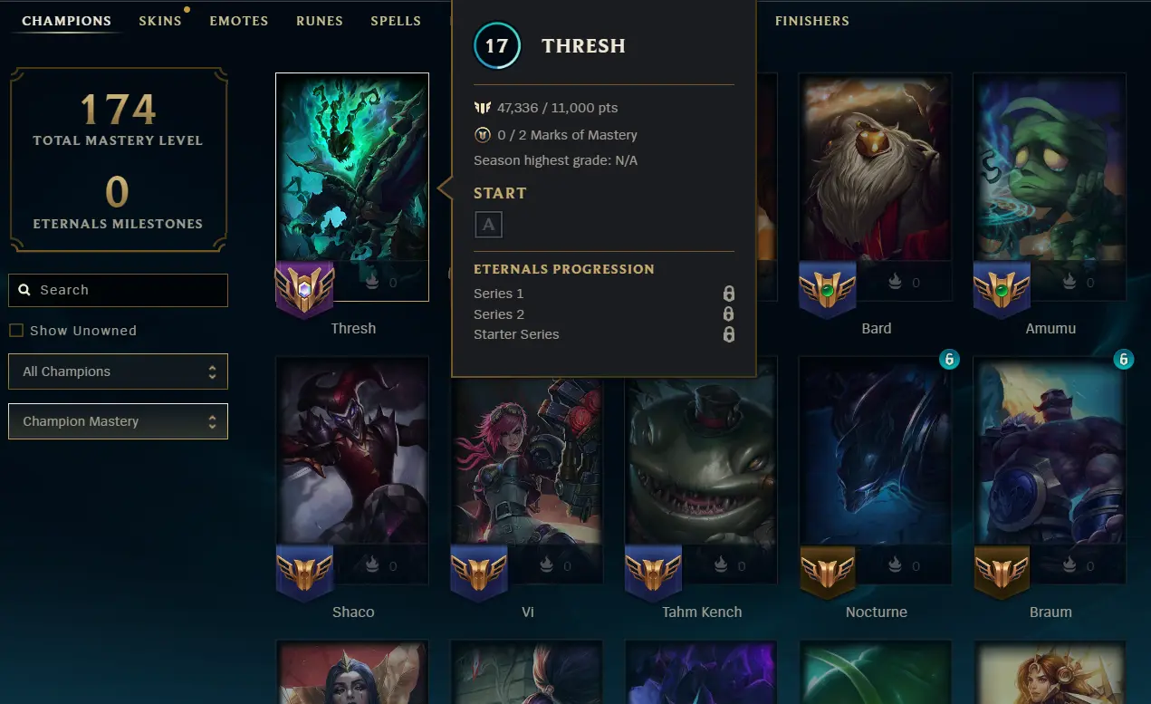Select the Runes tab
The width and height of the screenshot is (1151, 704).
320,21
